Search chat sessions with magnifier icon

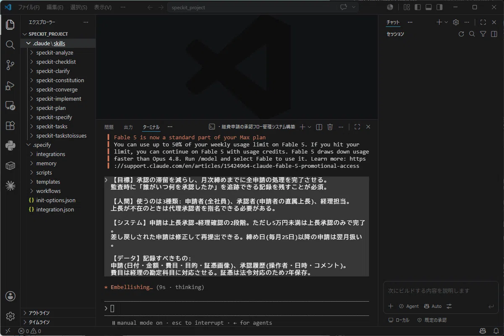tap(472, 34)
